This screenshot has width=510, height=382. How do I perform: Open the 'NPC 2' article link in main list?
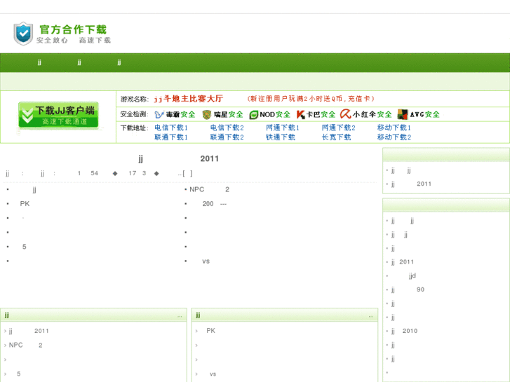(x=210, y=189)
